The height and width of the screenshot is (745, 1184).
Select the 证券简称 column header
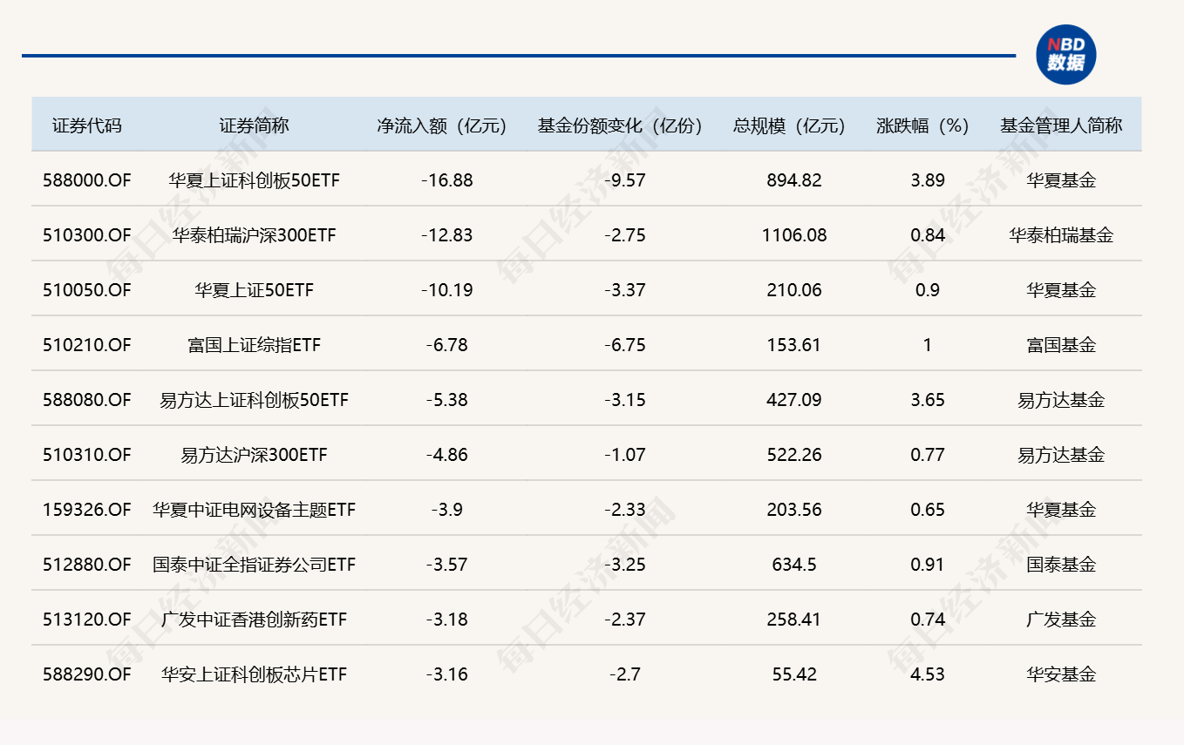click(x=254, y=125)
